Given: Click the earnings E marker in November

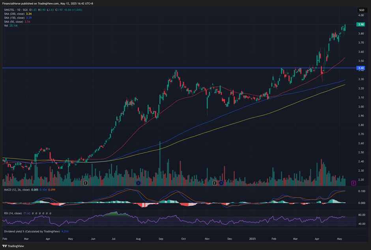Looking at the screenshot, I should pos(215,183).
